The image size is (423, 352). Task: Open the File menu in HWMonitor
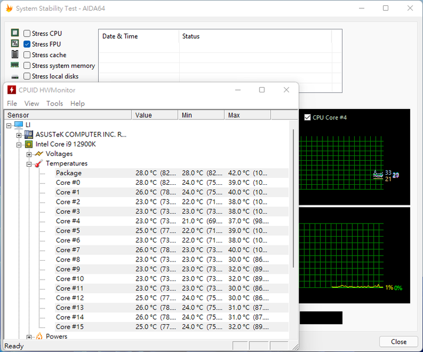pyautogui.click(x=12, y=104)
